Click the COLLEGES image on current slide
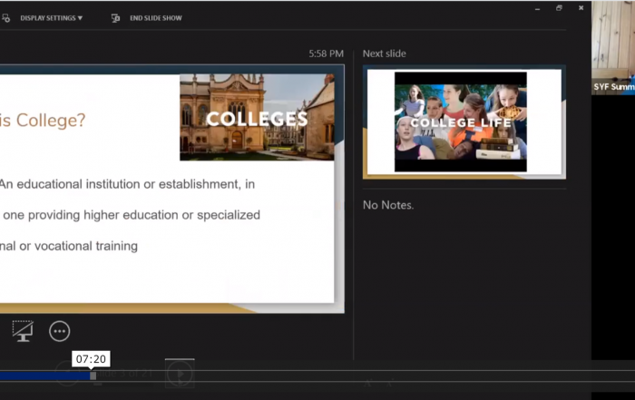The height and width of the screenshot is (400, 635). pyautogui.click(x=257, y=117)
